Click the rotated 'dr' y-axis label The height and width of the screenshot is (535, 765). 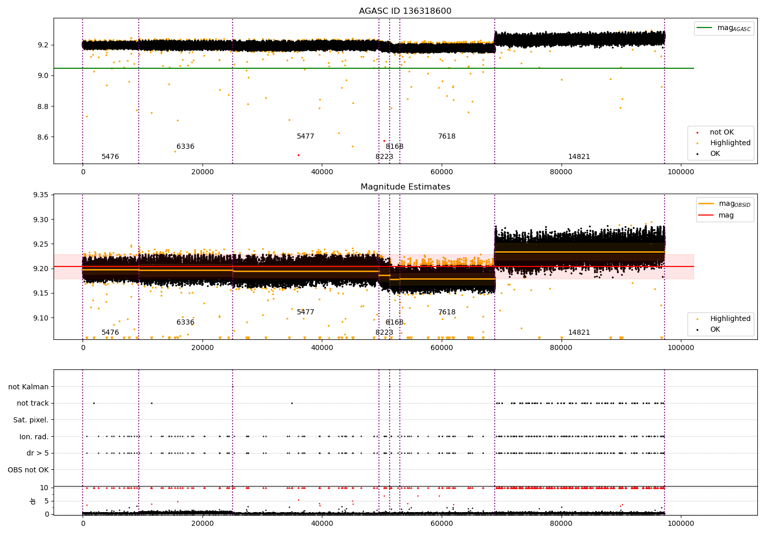click(x=33, y=501)
